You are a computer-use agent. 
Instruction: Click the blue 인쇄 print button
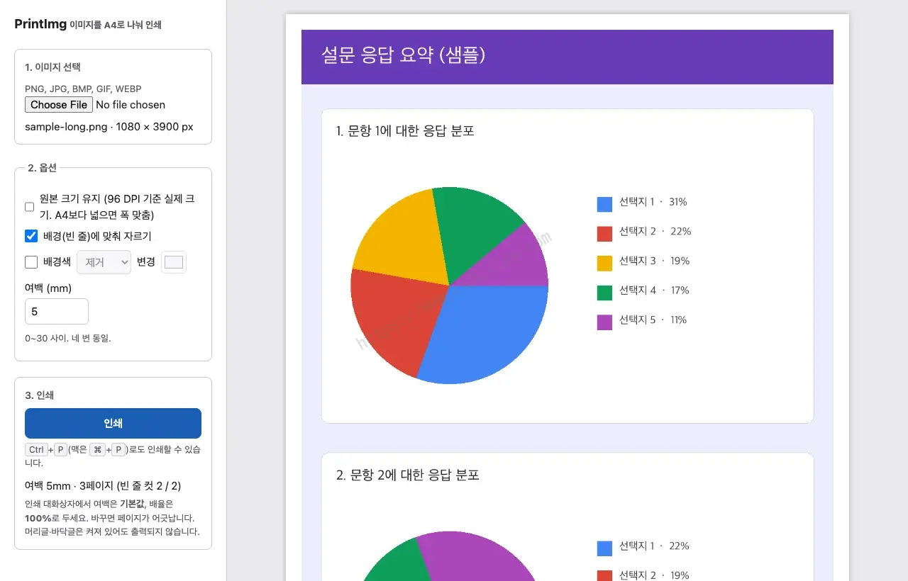pyautogui.click(x=113, y=423)
